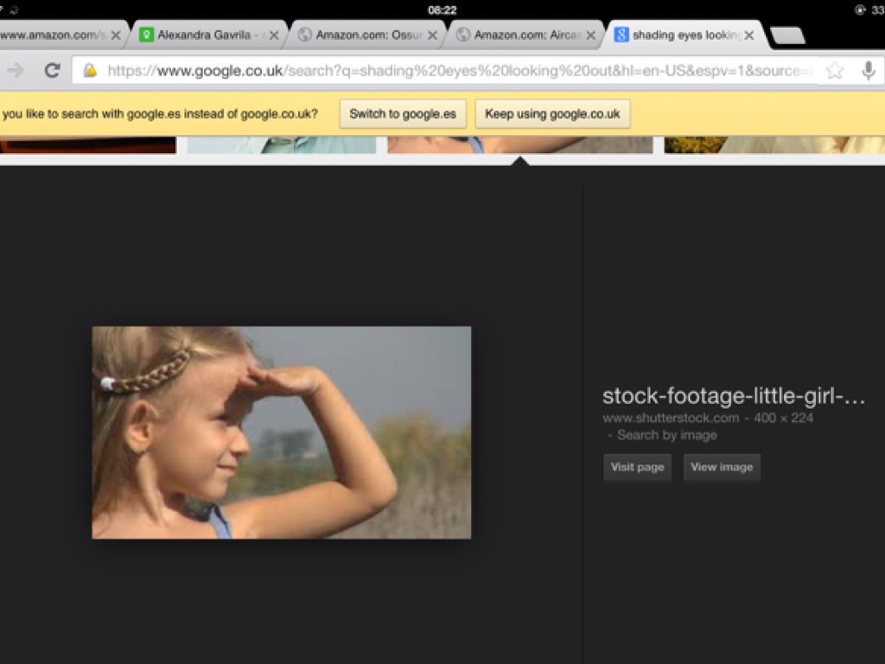The height and width of the screenshot is (664, 885).
Task: Tap the forward navigation arrow
Action: [16, 71]
